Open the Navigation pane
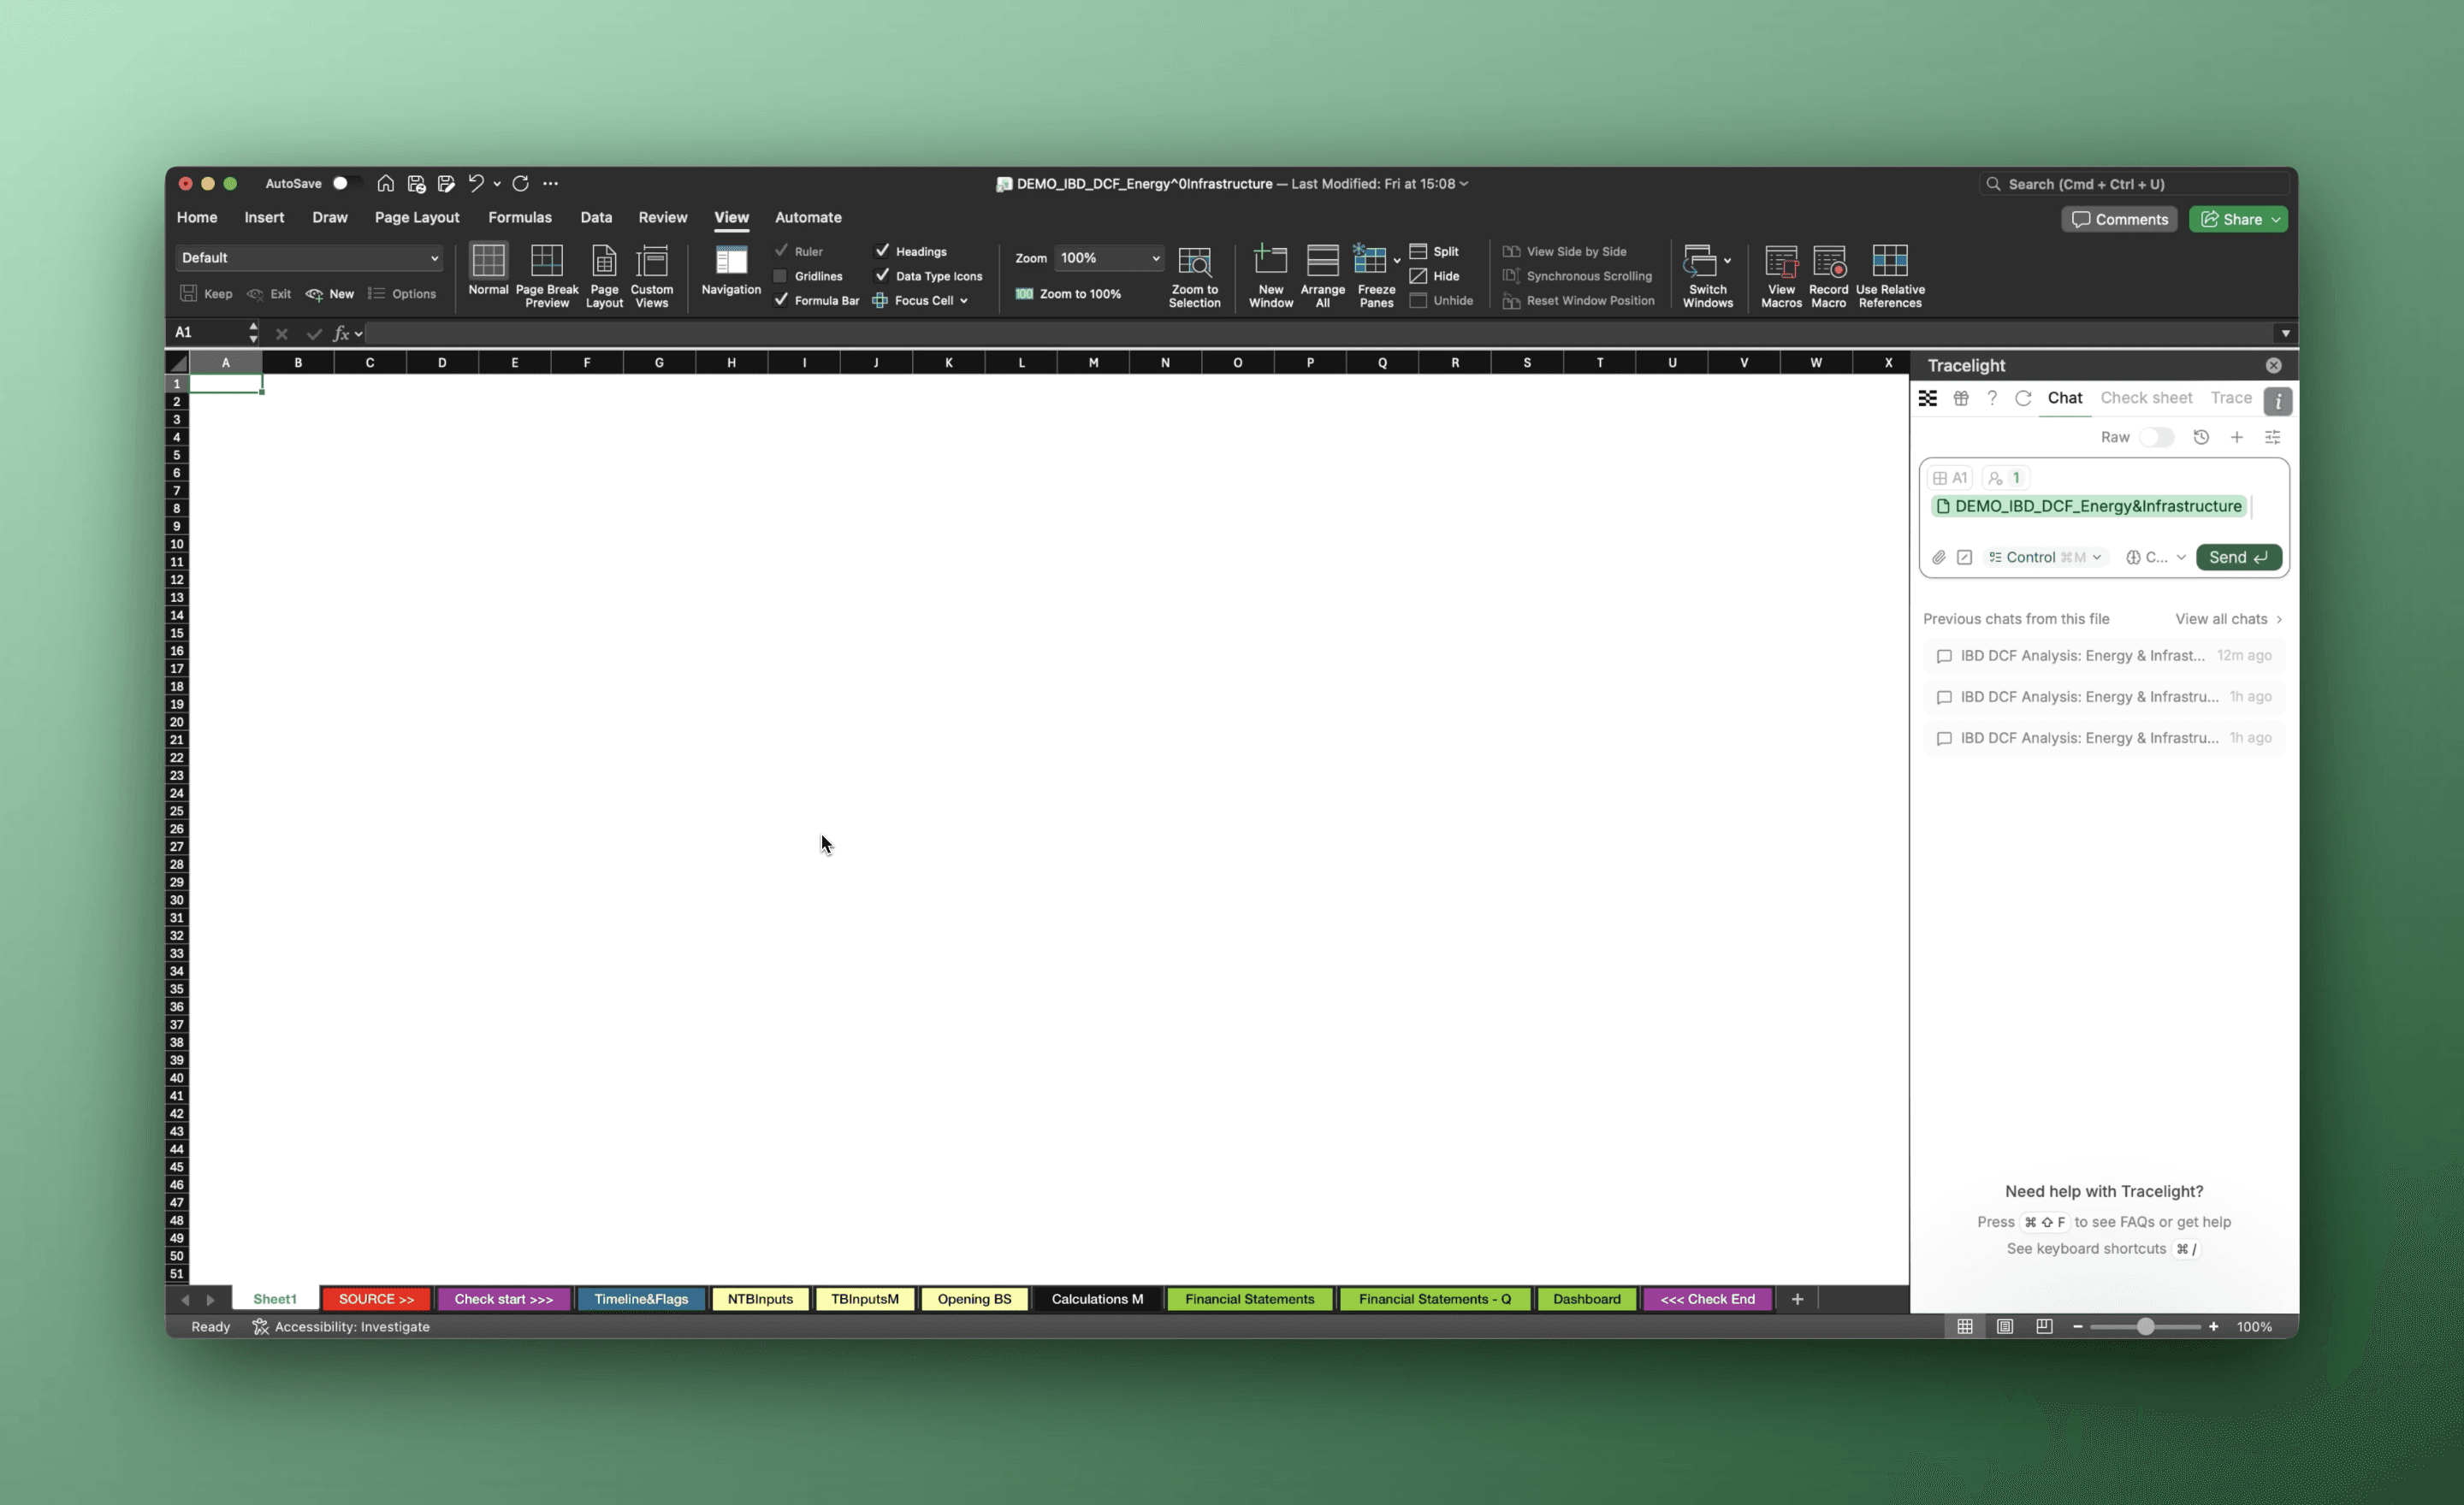The width and height of the screenshot is (2464, 1505). click(731, 262)
